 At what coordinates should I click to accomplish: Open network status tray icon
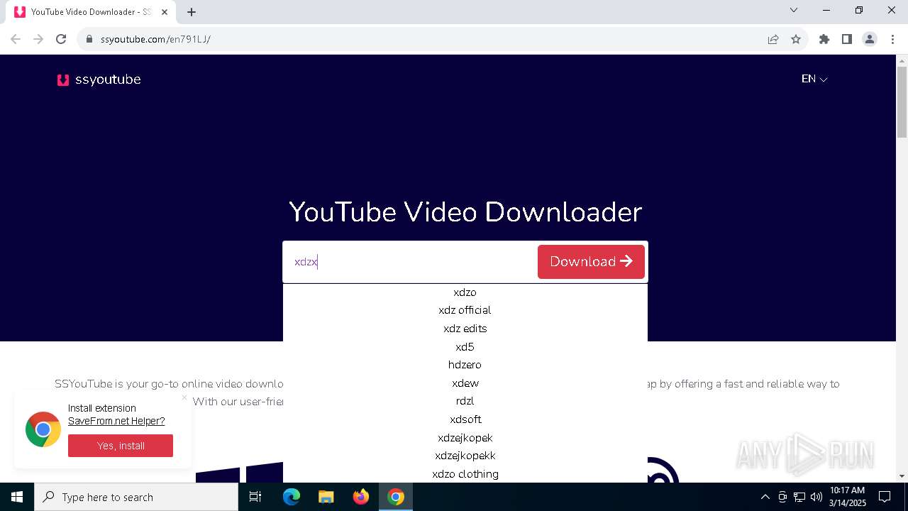coord(799,497)
